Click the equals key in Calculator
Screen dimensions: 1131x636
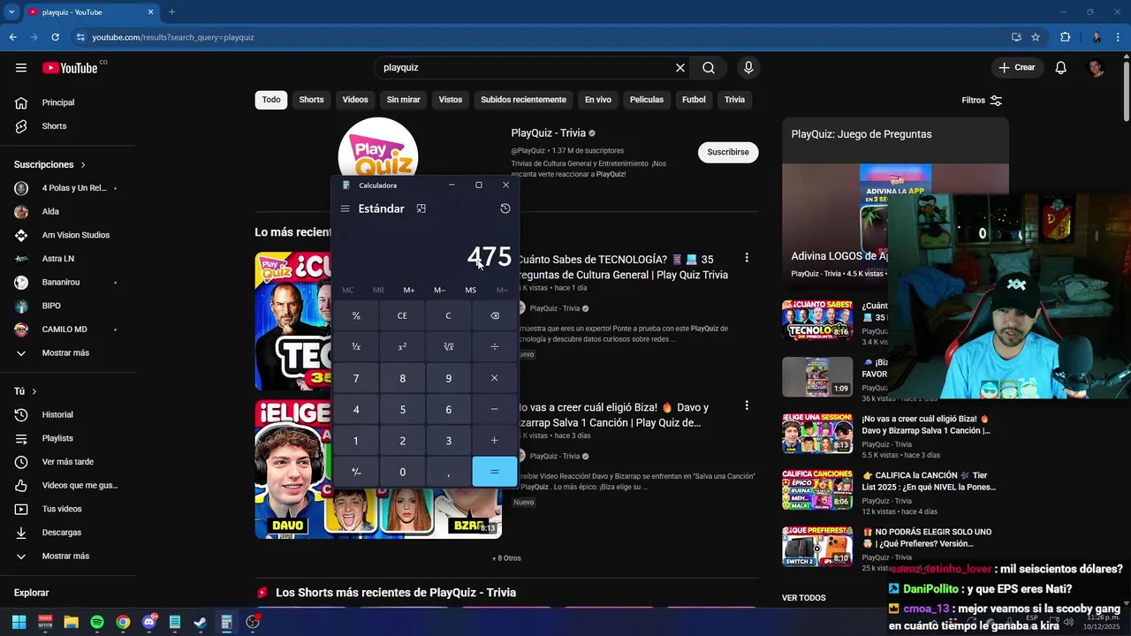point(494,472)
